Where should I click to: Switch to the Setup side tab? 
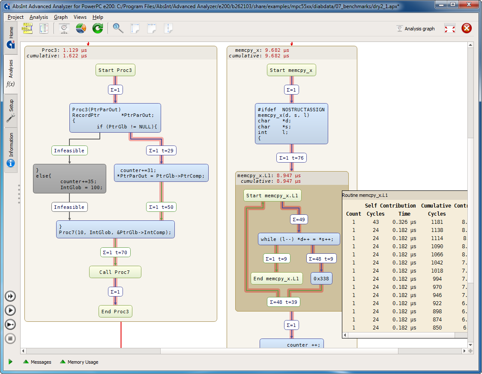11,111
